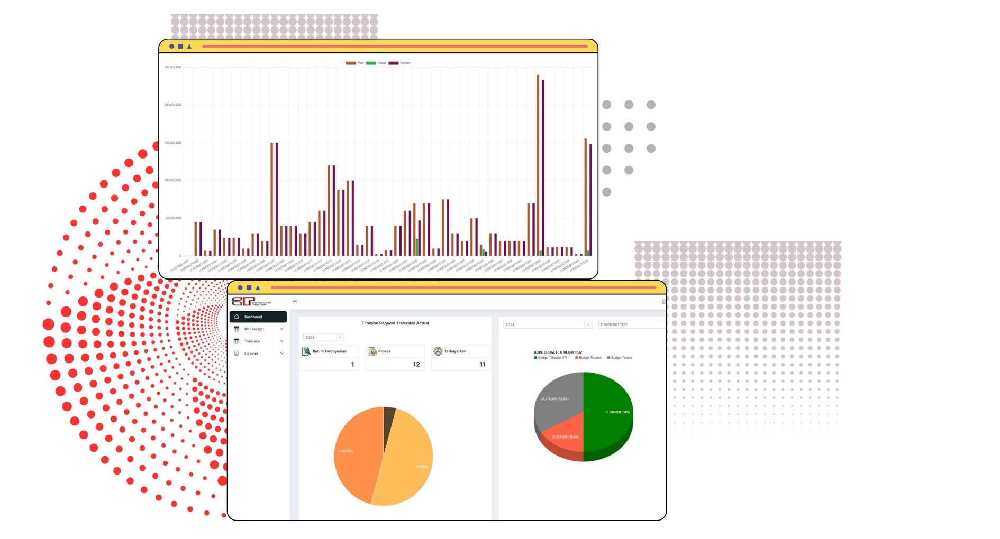
Task: Select Dashboard in the sidebar menu
Action: point(258,317)
